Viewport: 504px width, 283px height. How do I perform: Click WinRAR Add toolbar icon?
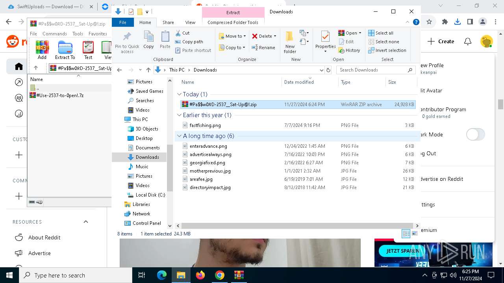pos(42,50)
